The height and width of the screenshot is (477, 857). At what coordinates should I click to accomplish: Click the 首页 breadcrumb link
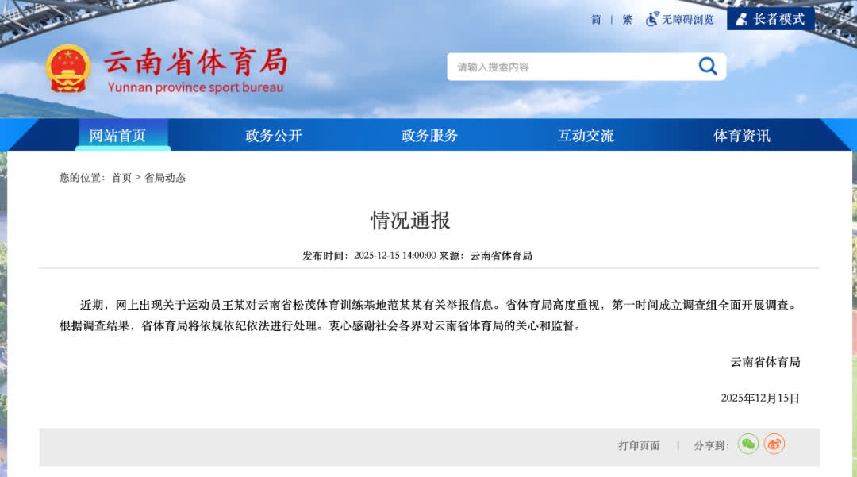pyautogui.click(x=121, y=178)
